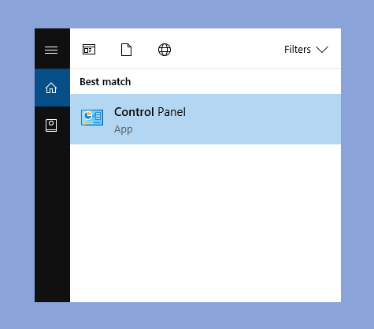The width and height of the screenshot is (374, 329).
Task: Expand the chevron next to Filters
Action: point(322,50)
